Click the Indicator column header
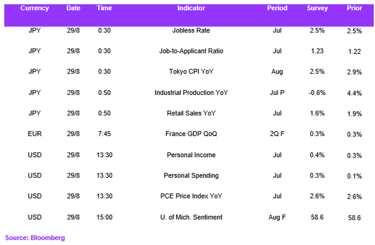375x245 pixels. [191, 8]
